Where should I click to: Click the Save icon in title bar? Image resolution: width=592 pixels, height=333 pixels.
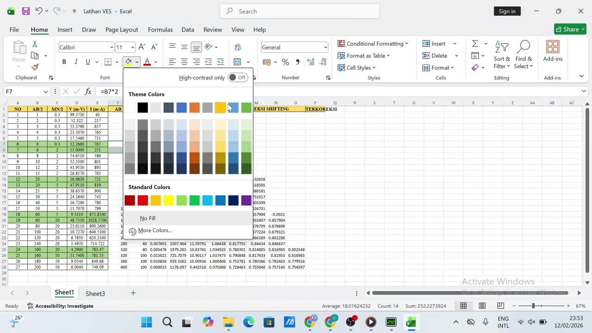point(26,11)
